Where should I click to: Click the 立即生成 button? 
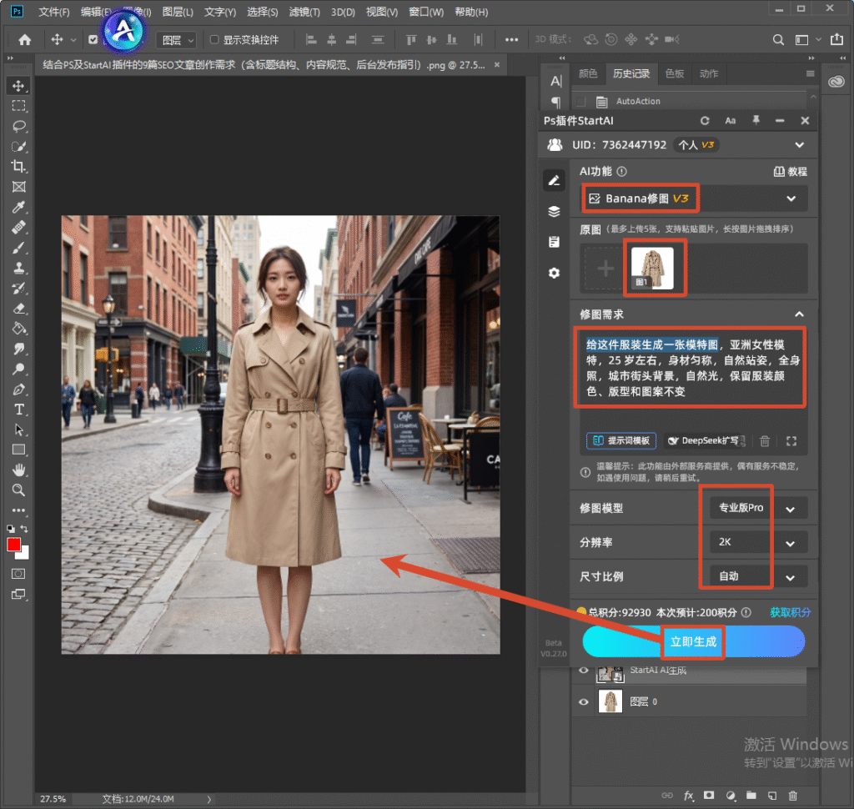point(693,641)
